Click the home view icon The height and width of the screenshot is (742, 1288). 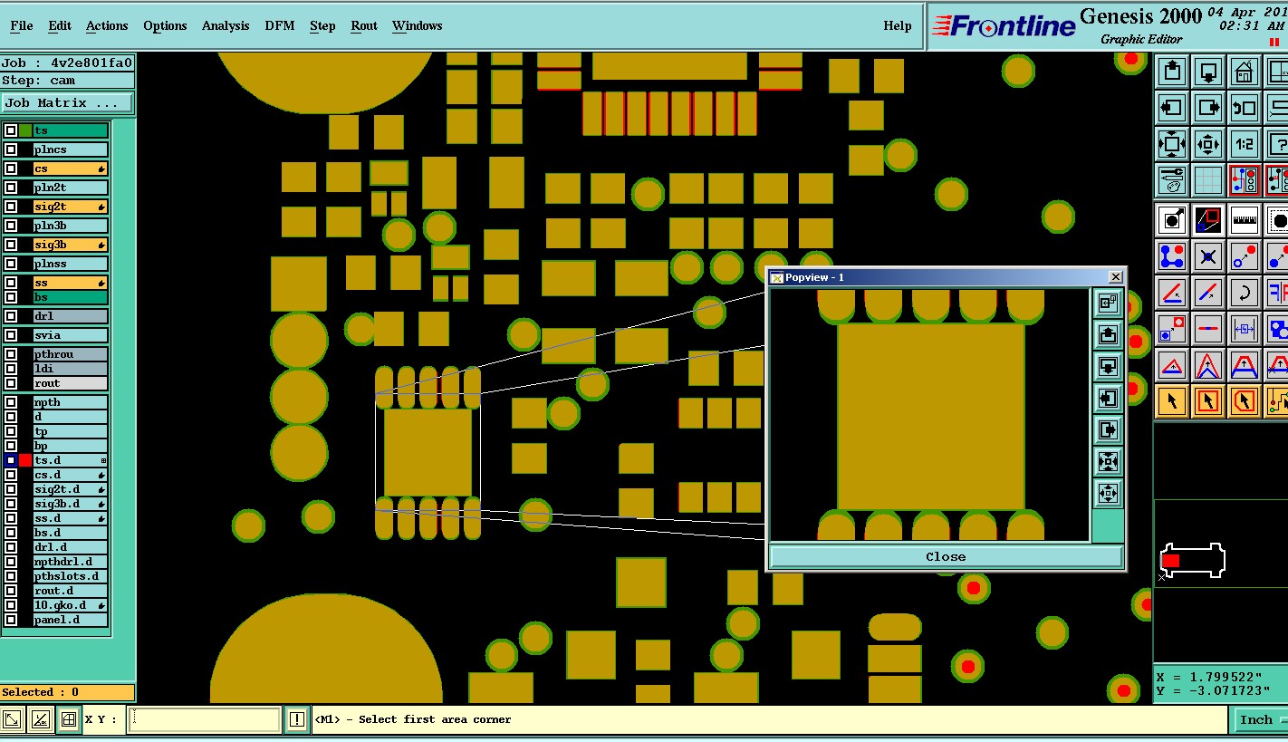tap(1245, 71)
